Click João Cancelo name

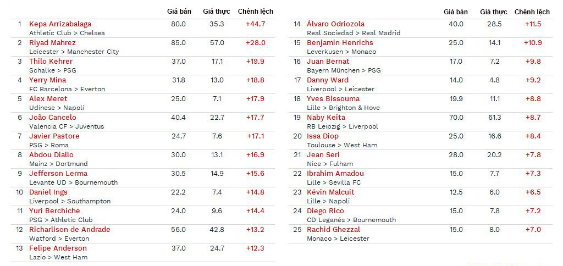[52, 118]
